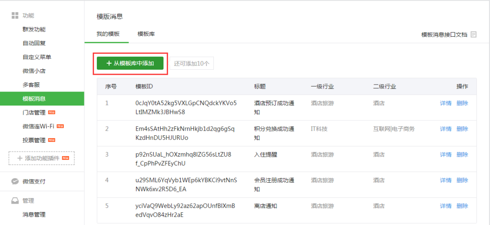
Task: Click the 一级行业 column header
Action: pos(322,86)
